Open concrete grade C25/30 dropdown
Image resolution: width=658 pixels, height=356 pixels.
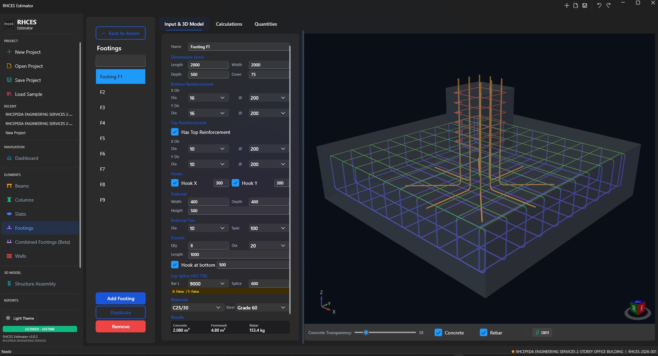click(197, 308)
